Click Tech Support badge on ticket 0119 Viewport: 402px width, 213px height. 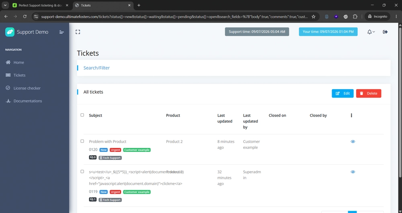(x=110, y=200)
